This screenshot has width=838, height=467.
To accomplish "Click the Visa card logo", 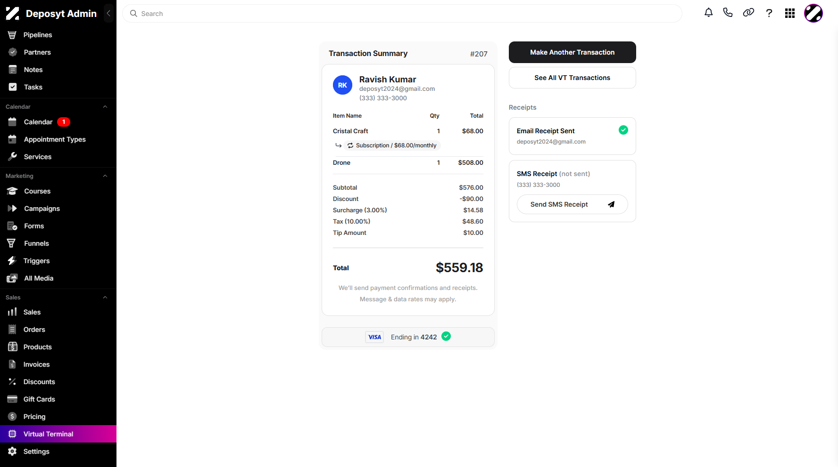I will point(374,337).
